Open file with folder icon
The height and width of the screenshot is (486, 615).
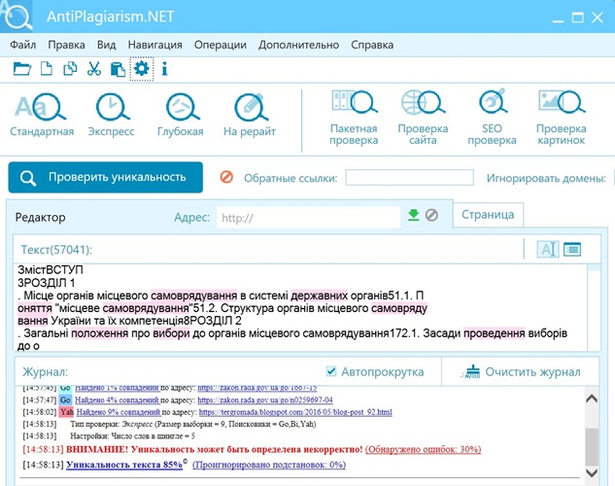click(22, 69)
